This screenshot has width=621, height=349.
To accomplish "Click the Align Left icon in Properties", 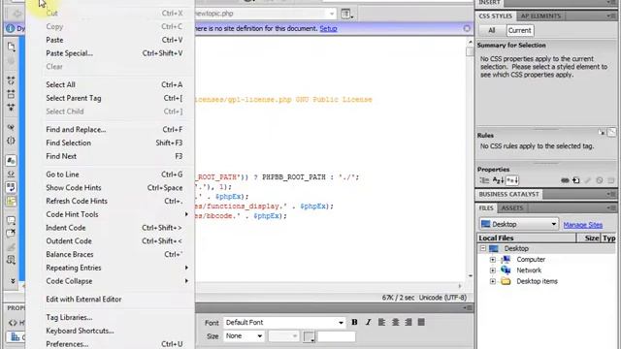I will (381, 323).
